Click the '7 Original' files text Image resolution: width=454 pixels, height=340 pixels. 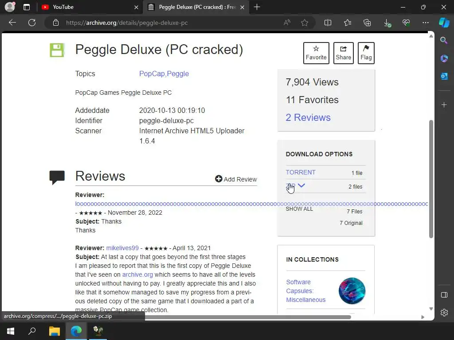[351, 223]
